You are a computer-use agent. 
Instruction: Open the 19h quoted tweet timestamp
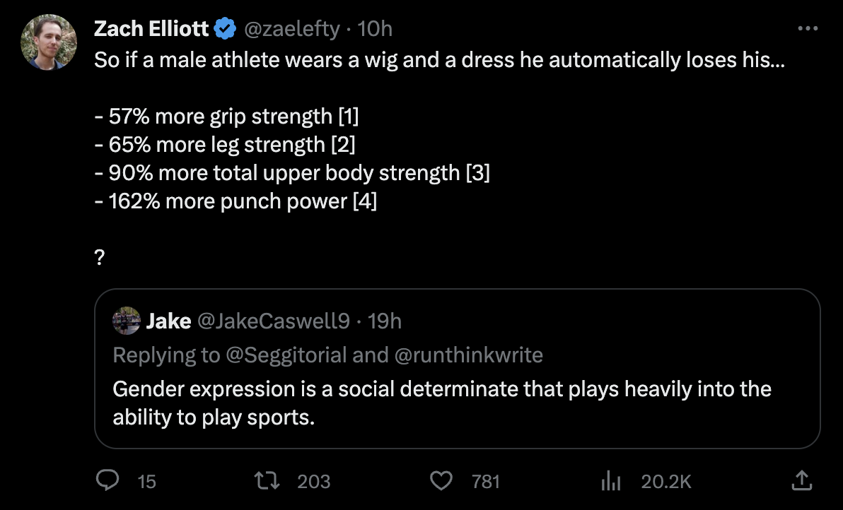385,321
